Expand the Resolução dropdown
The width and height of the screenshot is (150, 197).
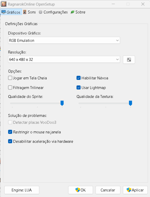coord(64,59)
